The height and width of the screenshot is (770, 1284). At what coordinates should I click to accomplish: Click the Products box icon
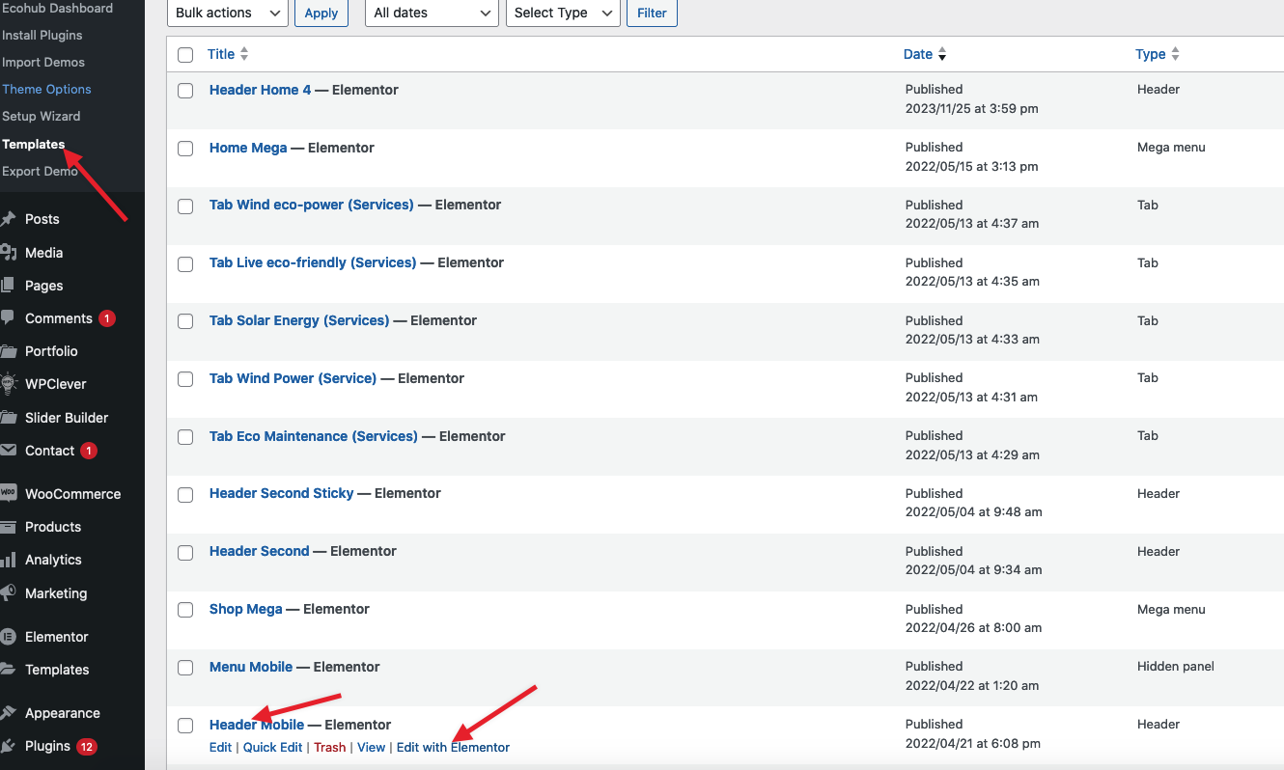pos(9,527)
